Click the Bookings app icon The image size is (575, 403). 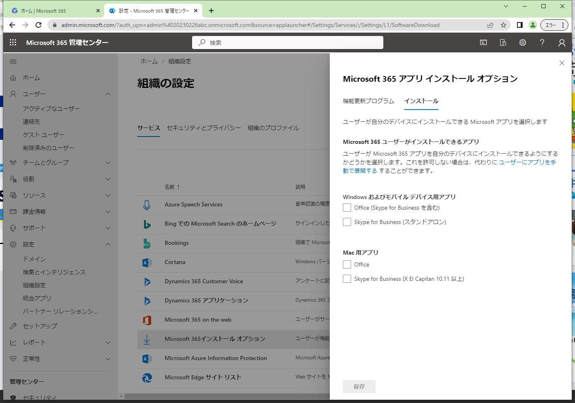(x=147, y=243)
